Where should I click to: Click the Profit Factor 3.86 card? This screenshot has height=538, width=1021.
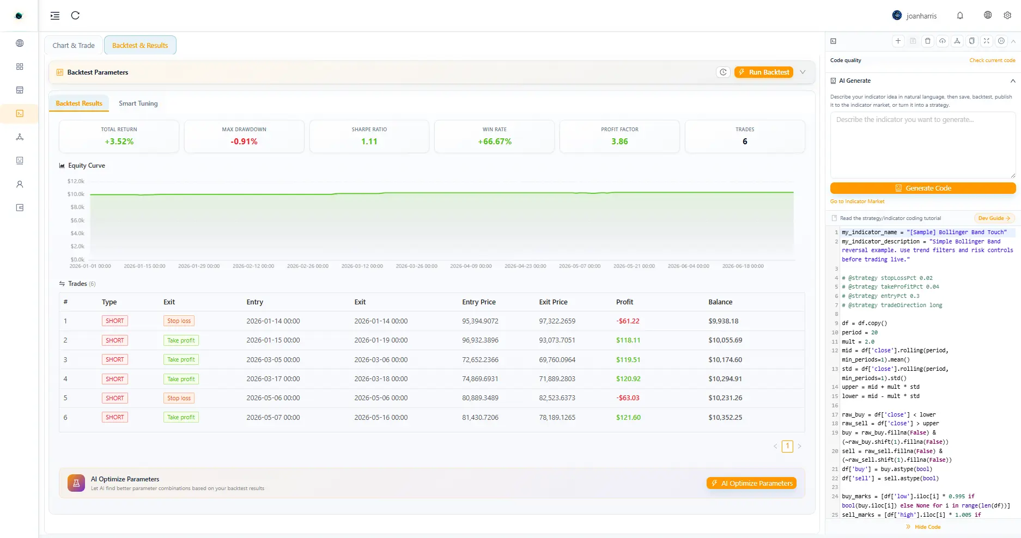coord(619,136)
